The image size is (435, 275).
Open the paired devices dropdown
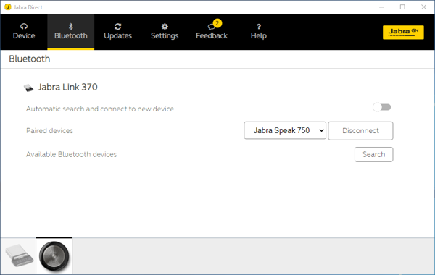click(x=285, y=130)
